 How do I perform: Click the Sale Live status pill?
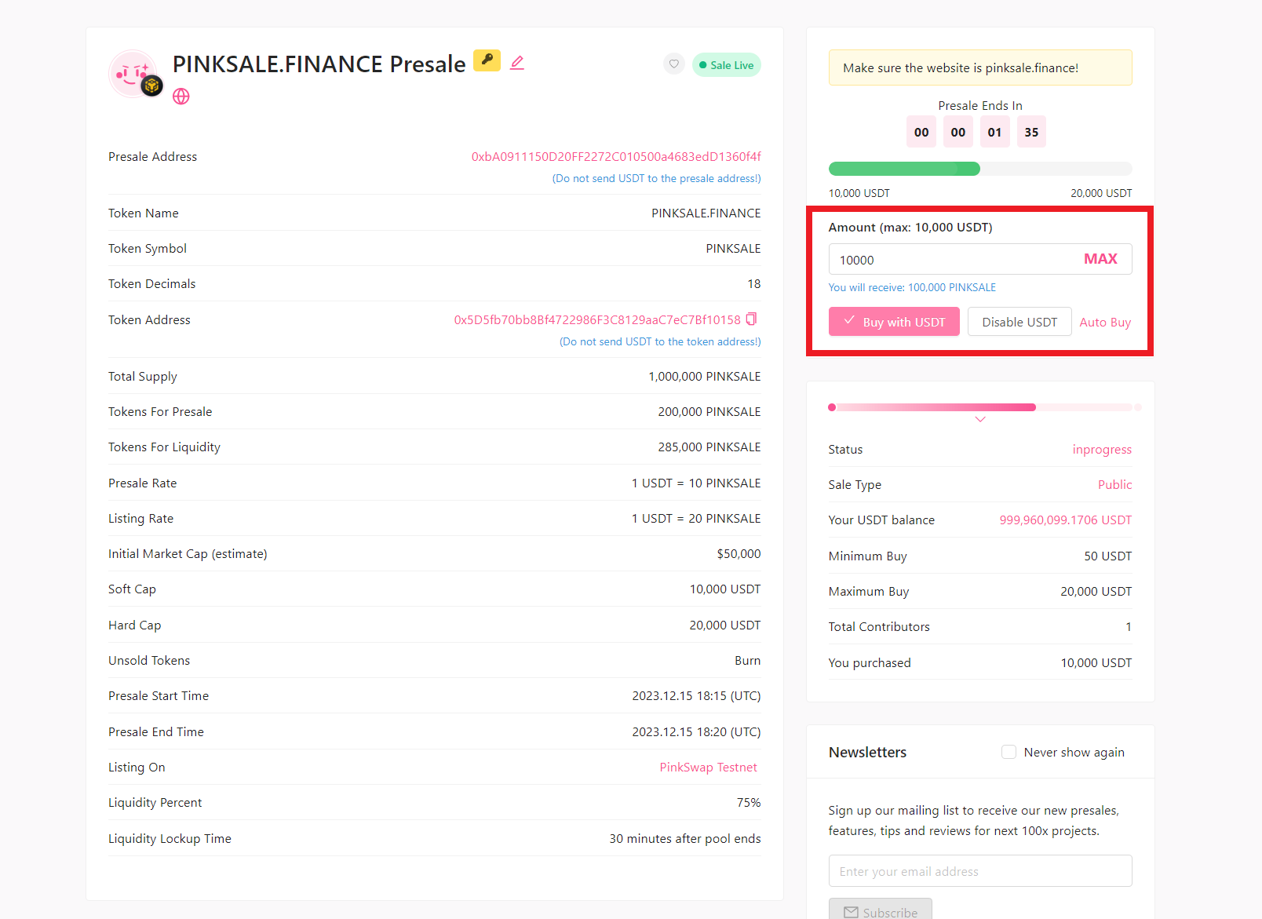point(726,64)
